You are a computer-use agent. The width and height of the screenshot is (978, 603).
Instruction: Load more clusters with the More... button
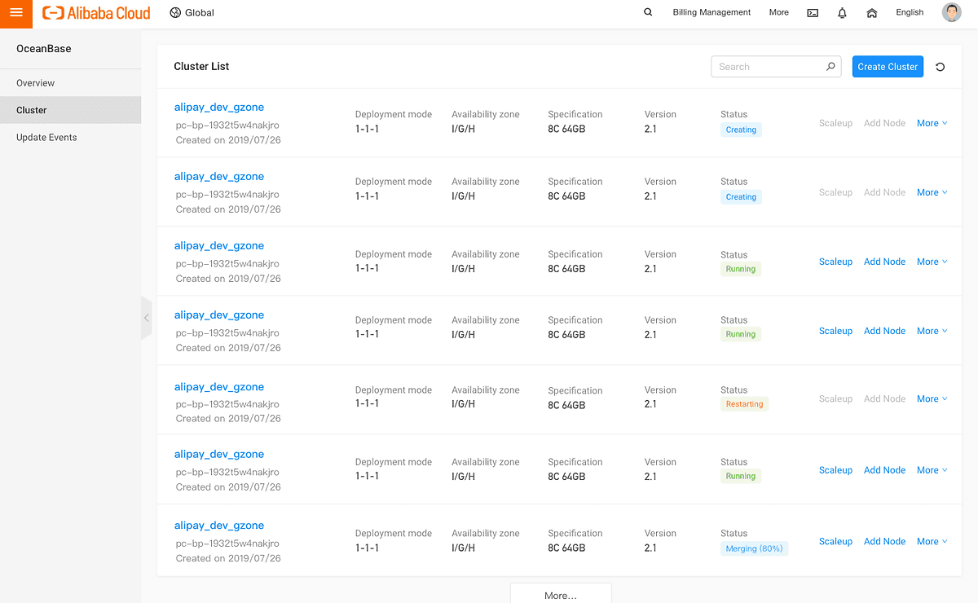pyautogui.click(x=561, y=595)
